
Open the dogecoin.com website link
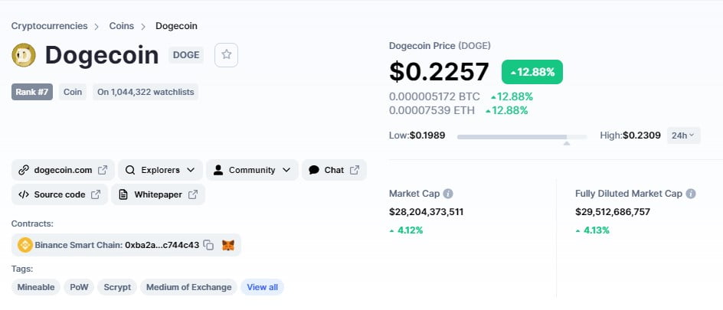(63, 170)
